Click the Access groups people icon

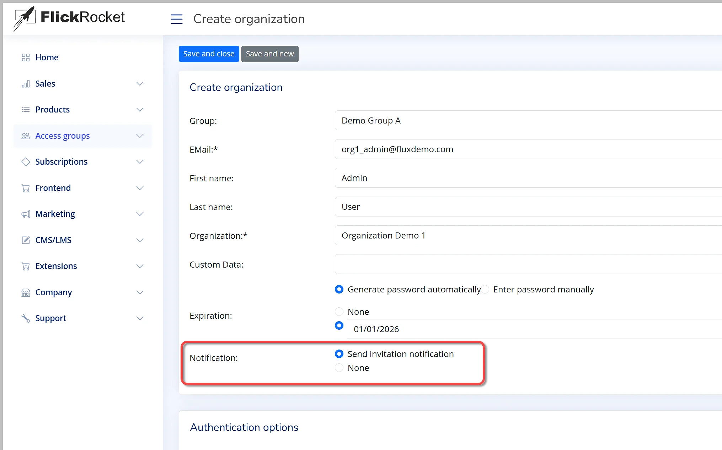point(26,136)
